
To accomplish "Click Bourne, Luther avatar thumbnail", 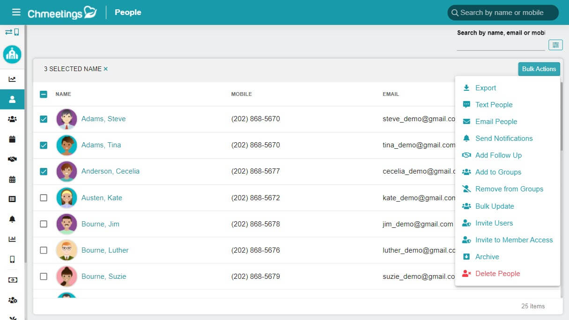I will (x=67, y=250).
